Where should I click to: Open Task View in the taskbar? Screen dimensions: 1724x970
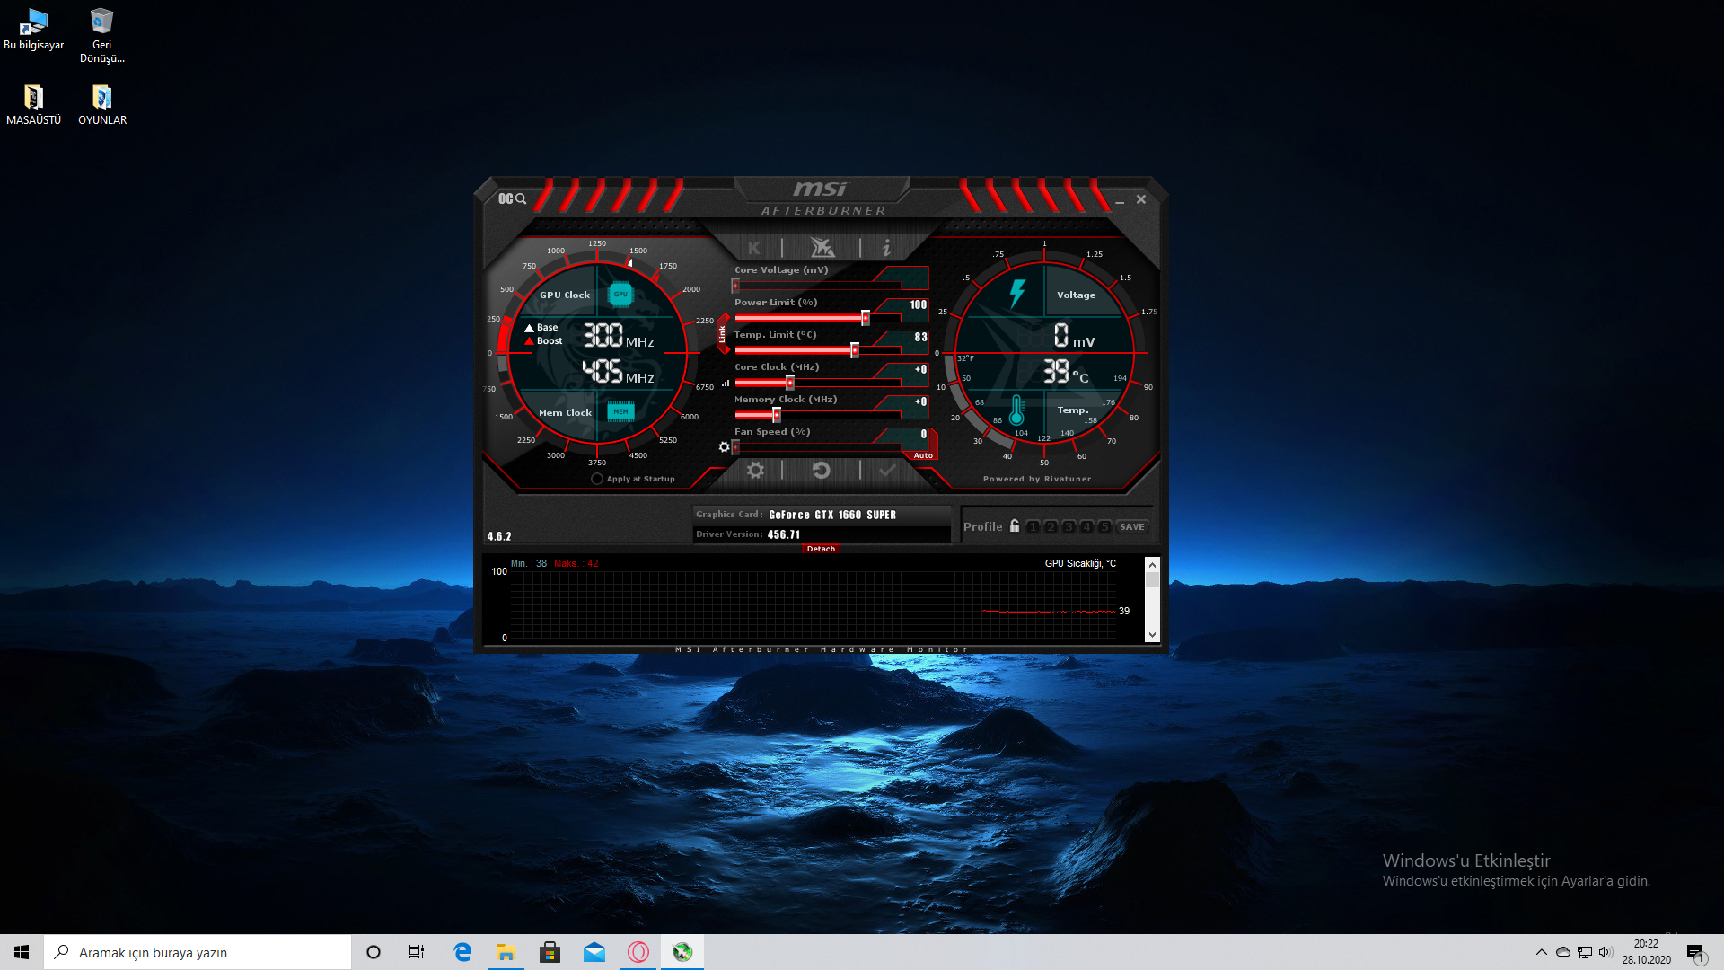click(x=417, y=952)
